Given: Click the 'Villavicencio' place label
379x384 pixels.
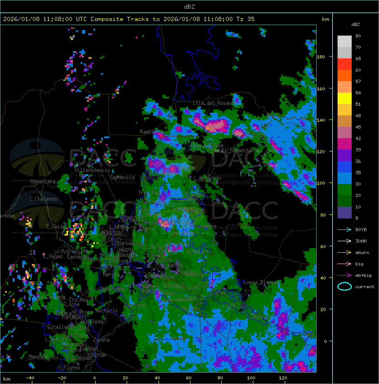Looking at the screenshot, I should 92,170.
